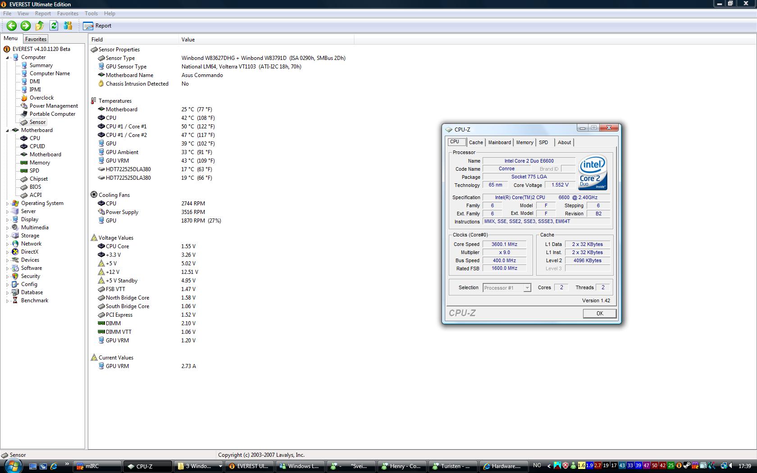757x473 pixels.
Task: Click Internet Explorer quick launch icon
Action: [x=53, y=466]
